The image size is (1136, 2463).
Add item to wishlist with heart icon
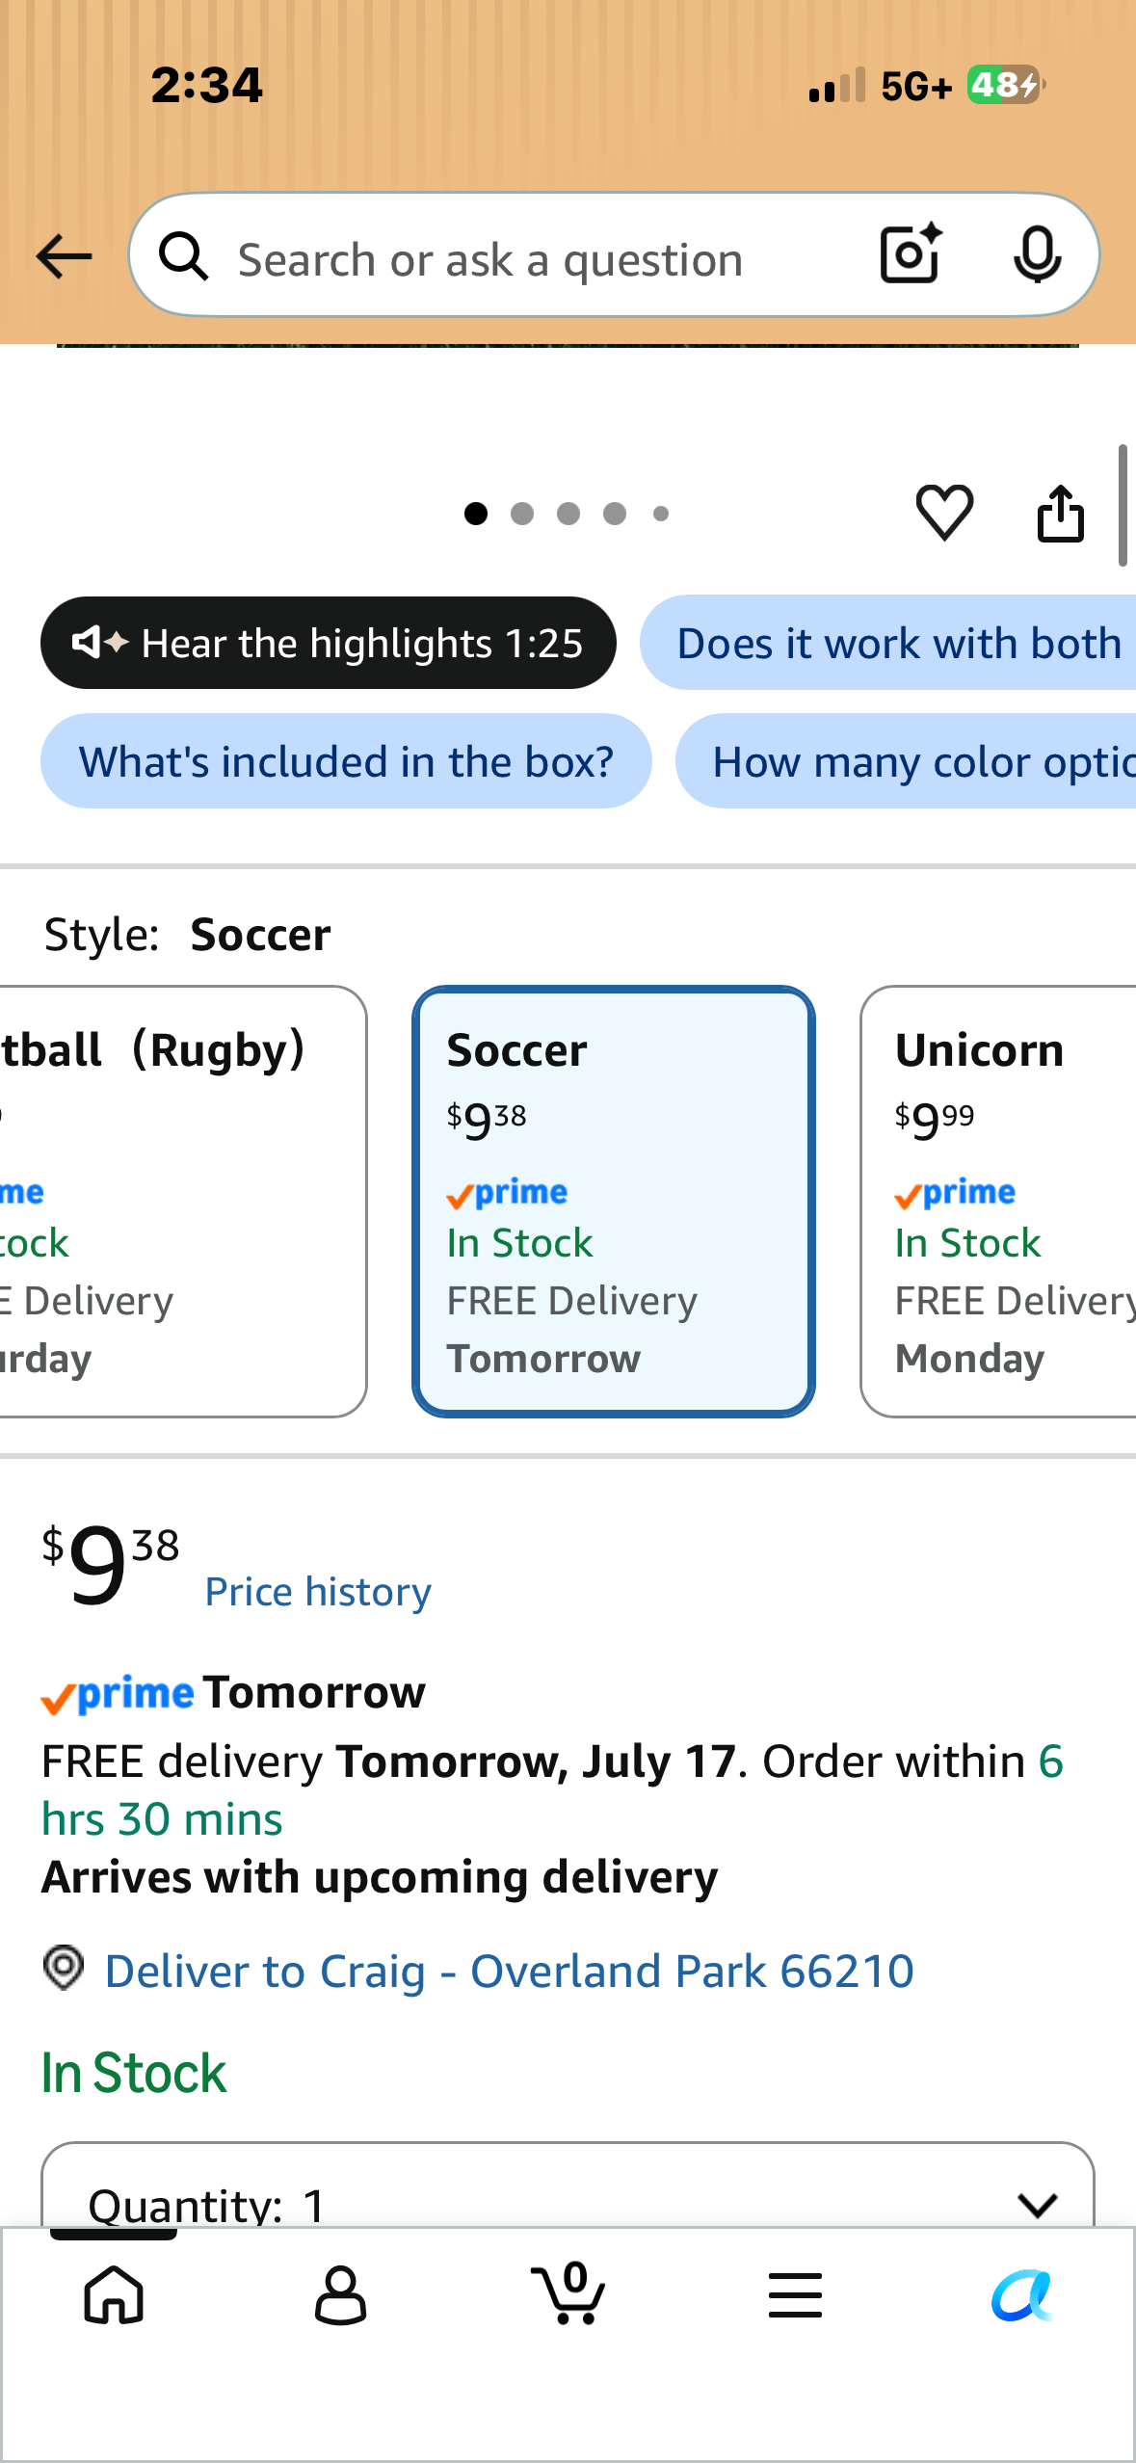point(944,512)
